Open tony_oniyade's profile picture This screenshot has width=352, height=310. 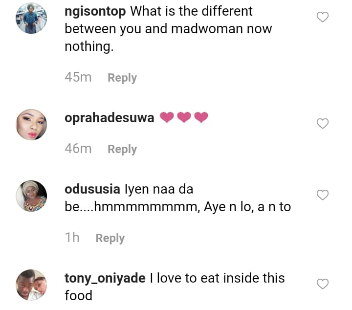click(x=31, y=285)
